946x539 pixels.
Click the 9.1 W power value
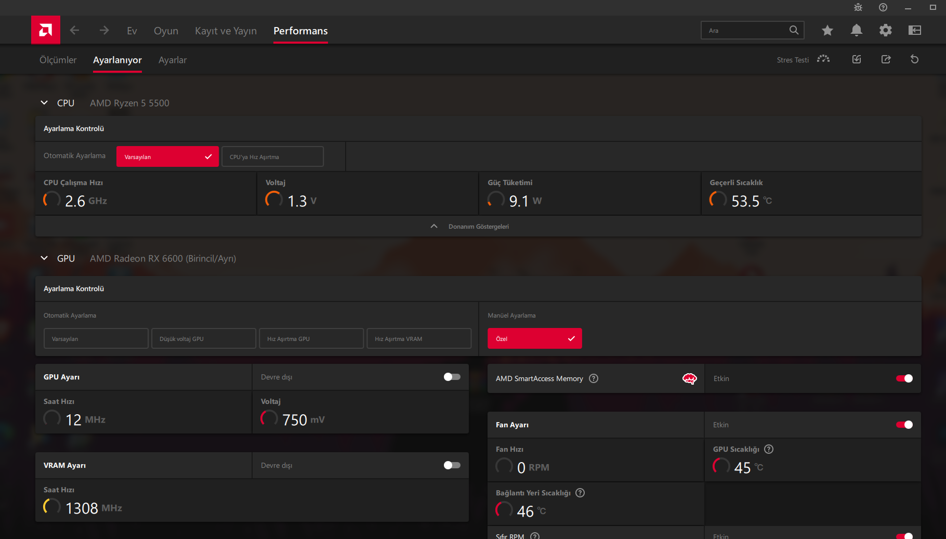(525, 201)
